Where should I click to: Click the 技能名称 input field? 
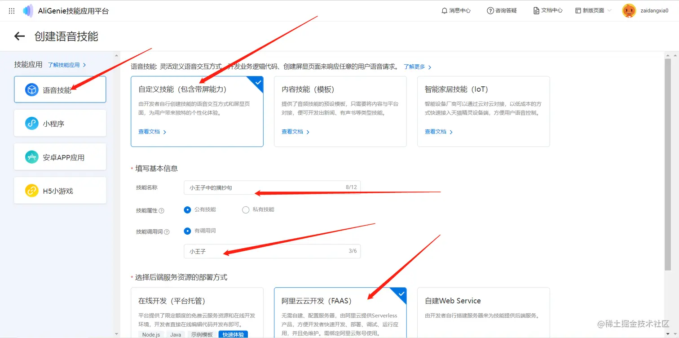click(272, 187)
